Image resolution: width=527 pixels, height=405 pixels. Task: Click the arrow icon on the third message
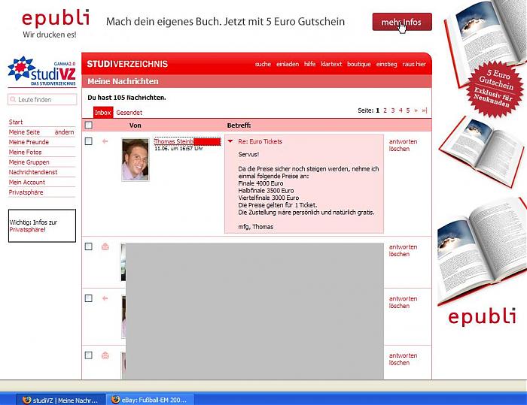coord(105,298)
